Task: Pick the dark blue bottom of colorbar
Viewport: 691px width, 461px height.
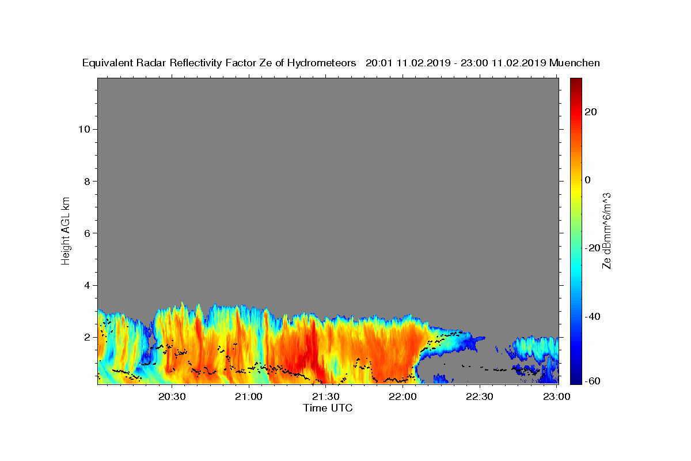Action: click(576, 377)
